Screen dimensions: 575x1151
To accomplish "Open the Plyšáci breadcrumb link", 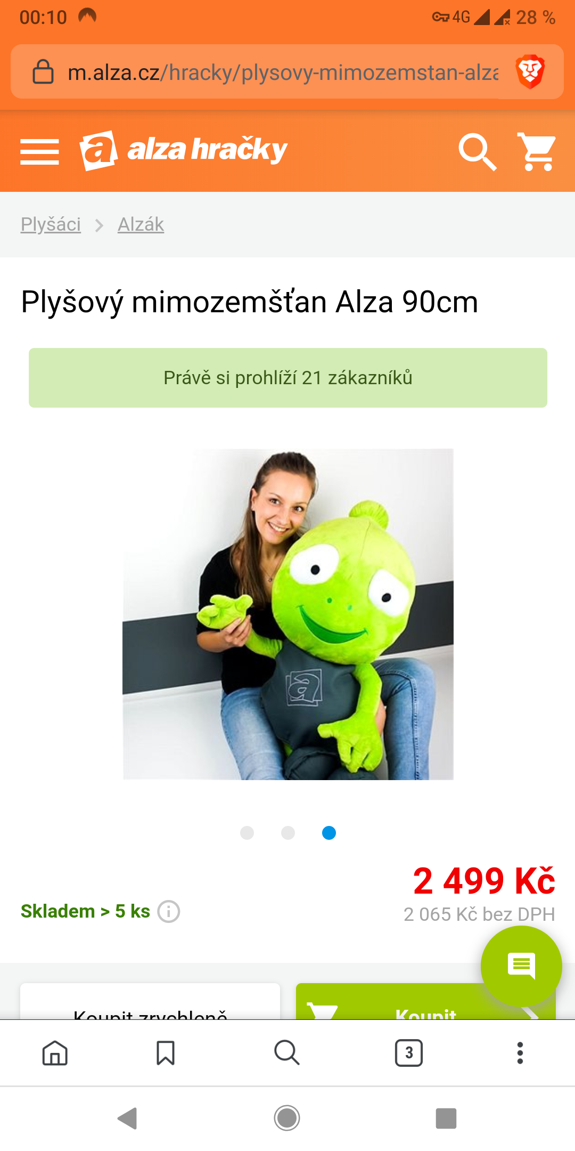I will [x=51, y=224].
